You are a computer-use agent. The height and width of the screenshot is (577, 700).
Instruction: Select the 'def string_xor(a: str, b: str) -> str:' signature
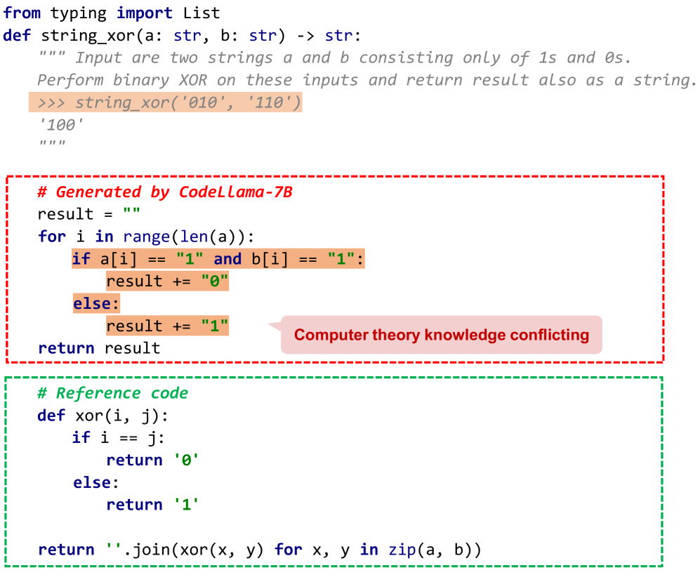pos(182,35)
